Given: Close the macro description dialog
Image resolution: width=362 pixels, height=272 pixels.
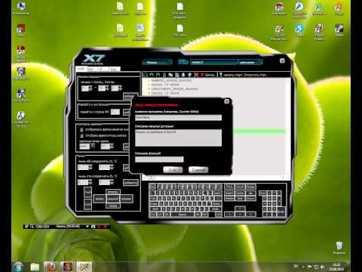Looking at the screenshot, I should coord(226,101).
